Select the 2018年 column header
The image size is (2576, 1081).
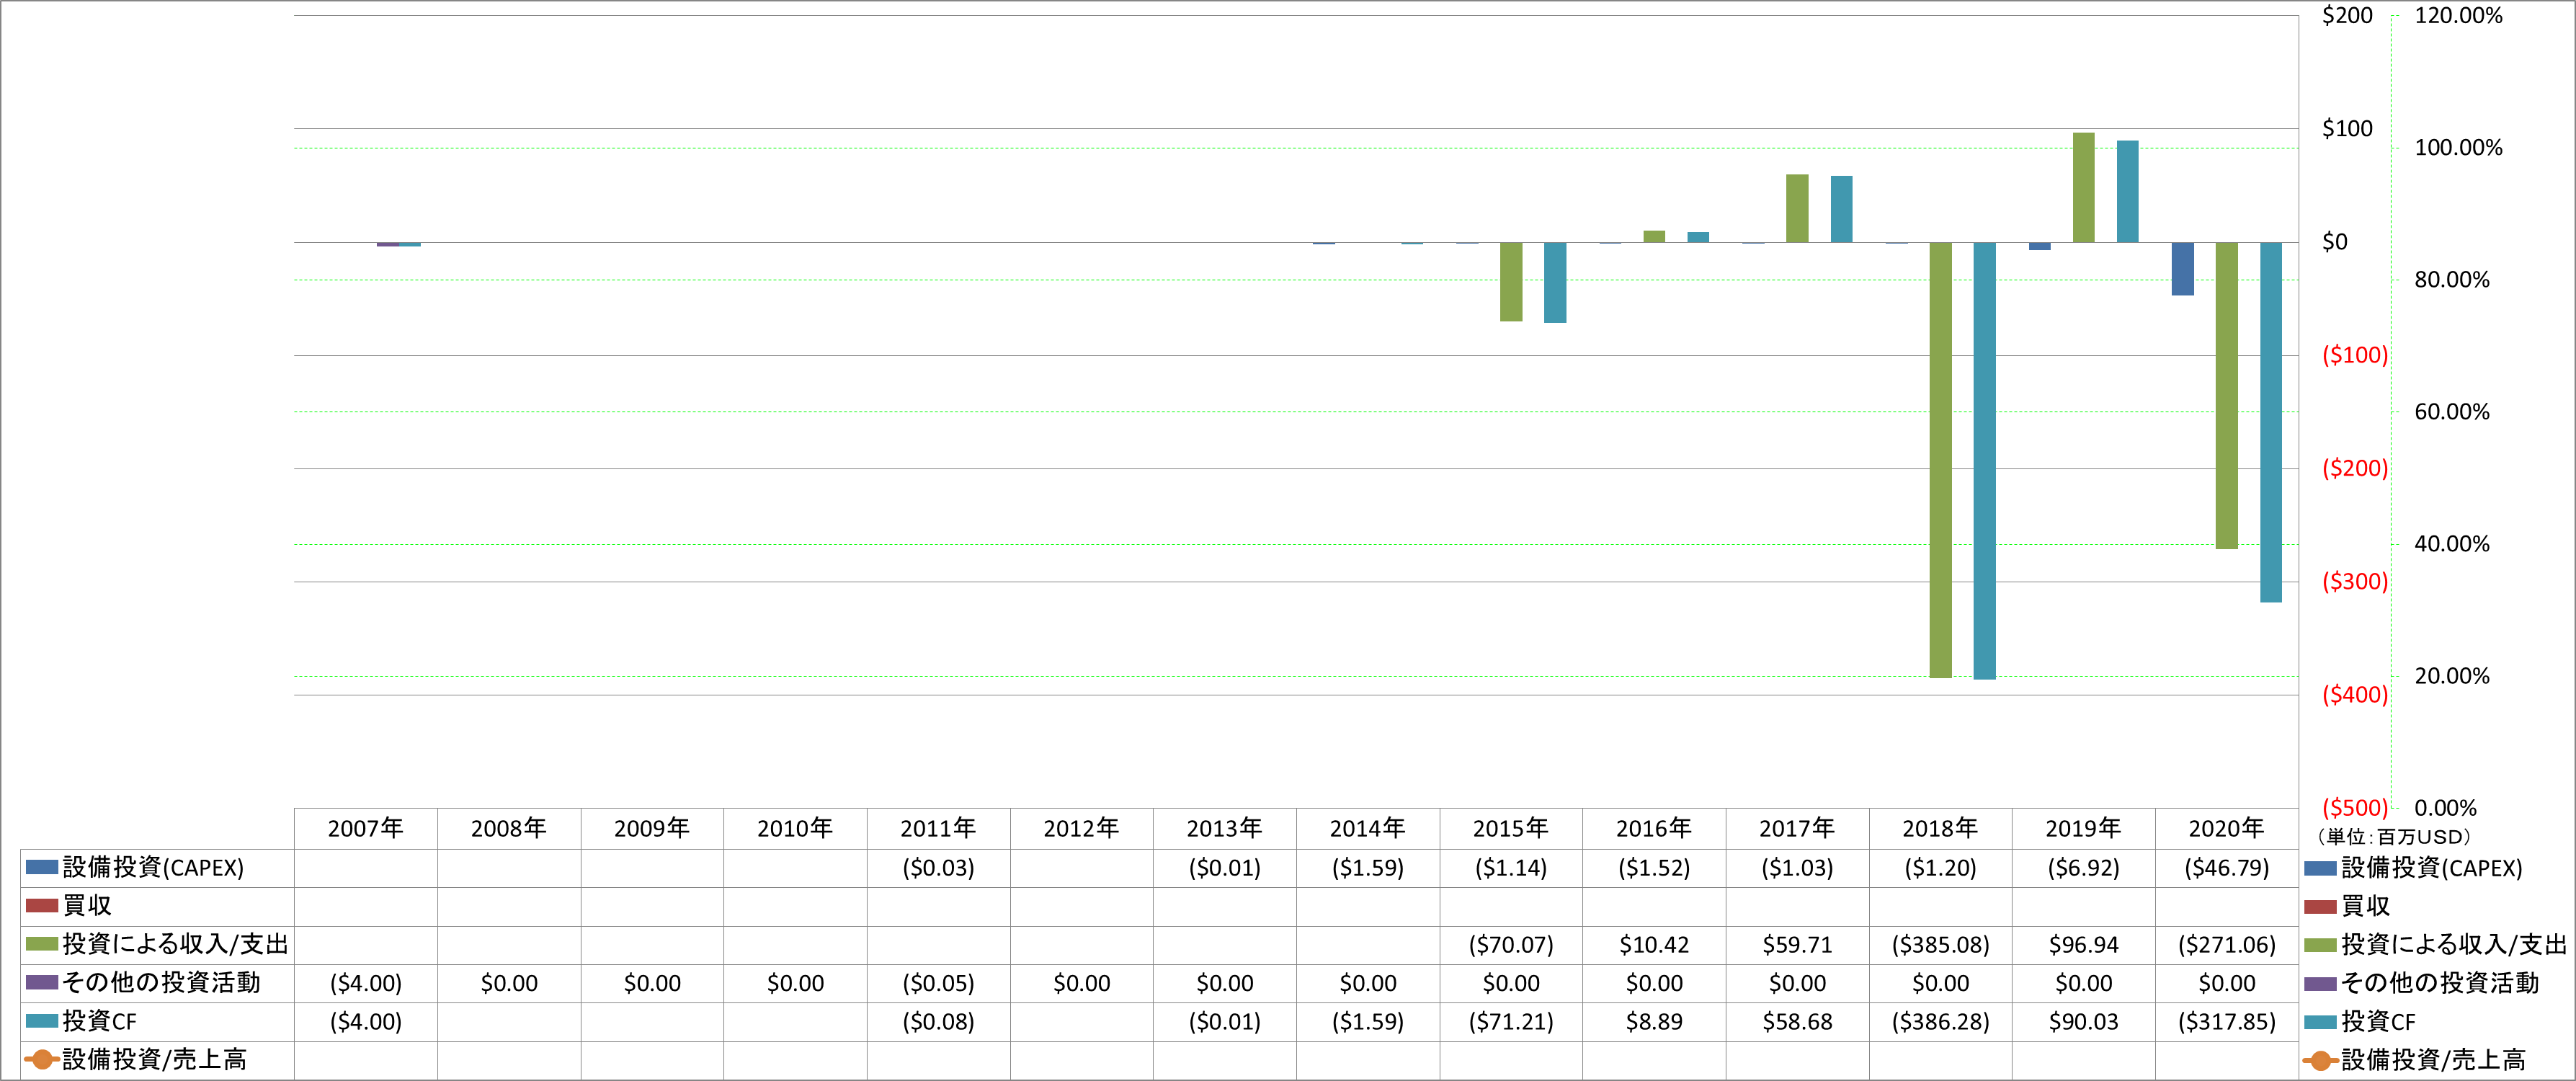[x=1940, y=828]
